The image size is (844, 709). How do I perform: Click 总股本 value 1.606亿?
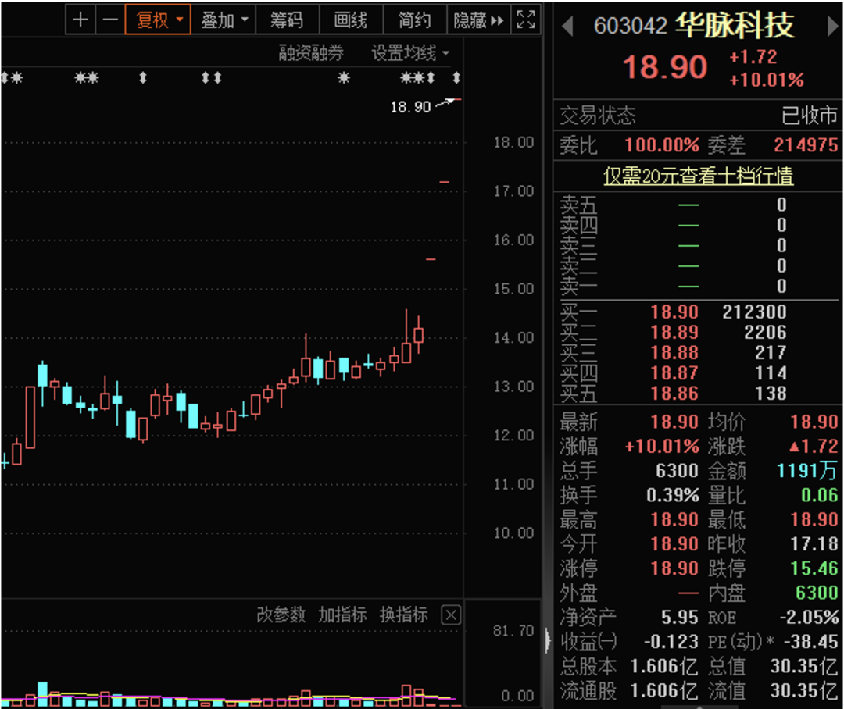(664, 666)
